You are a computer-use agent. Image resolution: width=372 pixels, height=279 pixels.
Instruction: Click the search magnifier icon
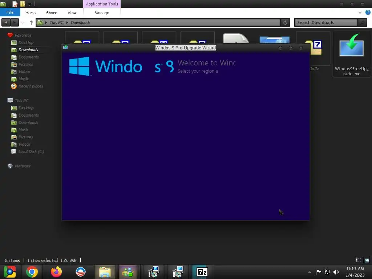point(362,23)
